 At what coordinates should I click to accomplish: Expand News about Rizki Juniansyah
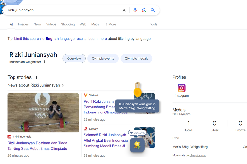36,85
